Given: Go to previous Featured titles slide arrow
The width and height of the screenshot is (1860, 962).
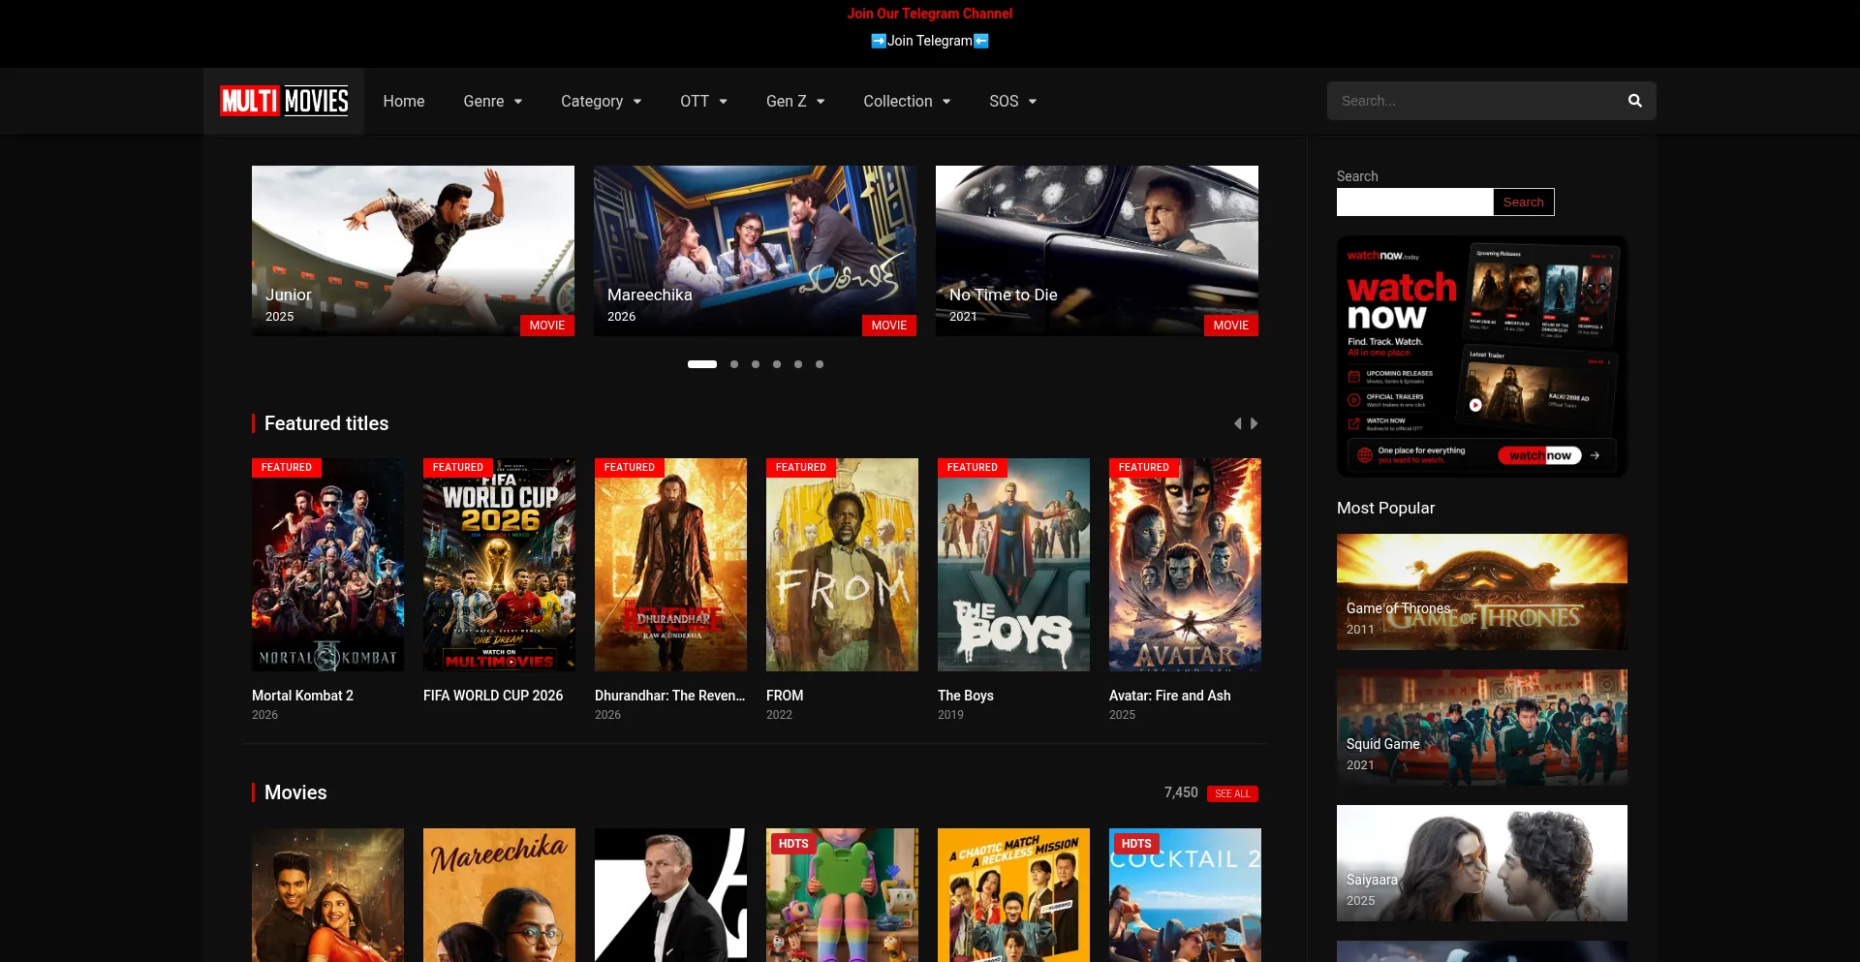Looking at the screenshot, I should 1237,423.
